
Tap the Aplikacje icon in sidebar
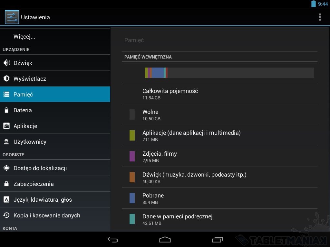tap(6, 126)
